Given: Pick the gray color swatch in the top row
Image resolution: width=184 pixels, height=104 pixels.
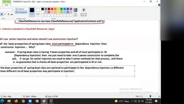Looking at the screenshot, I should [46, 9].
